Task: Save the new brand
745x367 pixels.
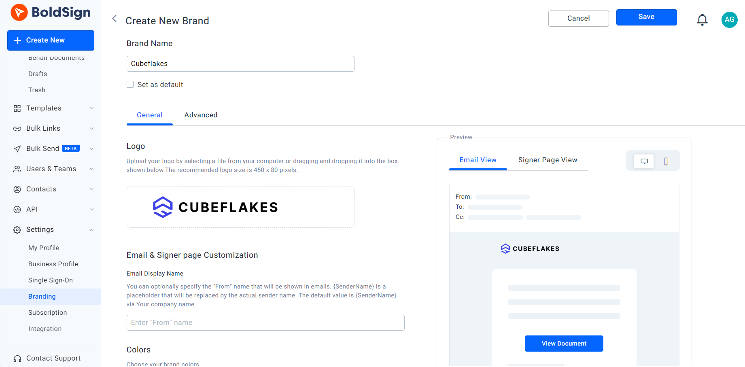Action: point(646,17)
